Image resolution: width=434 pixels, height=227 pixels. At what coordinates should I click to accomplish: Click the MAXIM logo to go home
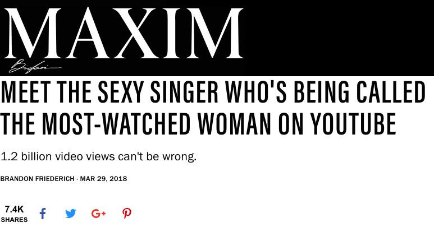pyautogui.click(x=124, y=33)
